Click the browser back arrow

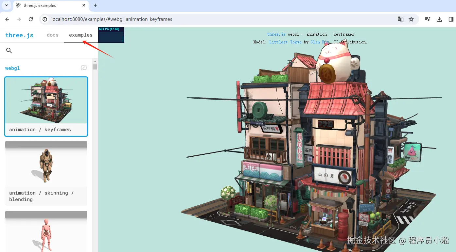(x=7, y=19)
